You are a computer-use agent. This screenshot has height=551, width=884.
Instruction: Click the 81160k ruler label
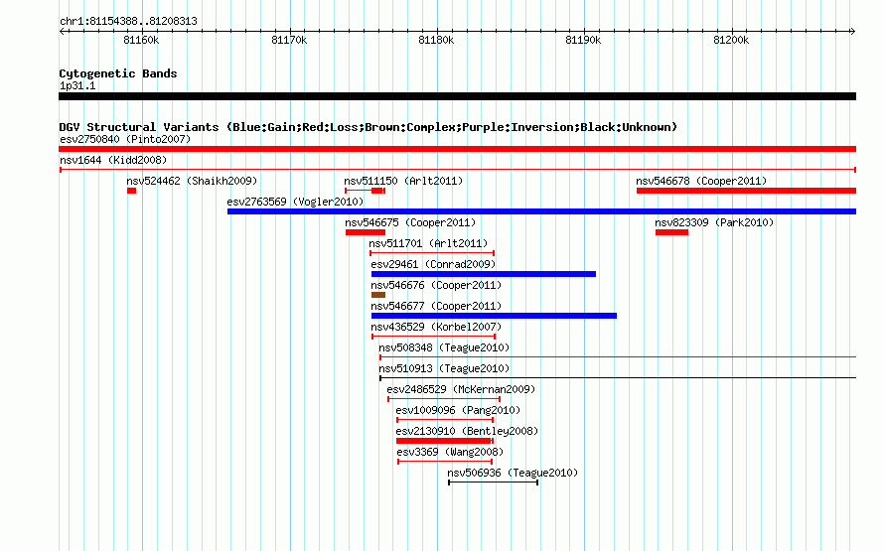(141, 40)
